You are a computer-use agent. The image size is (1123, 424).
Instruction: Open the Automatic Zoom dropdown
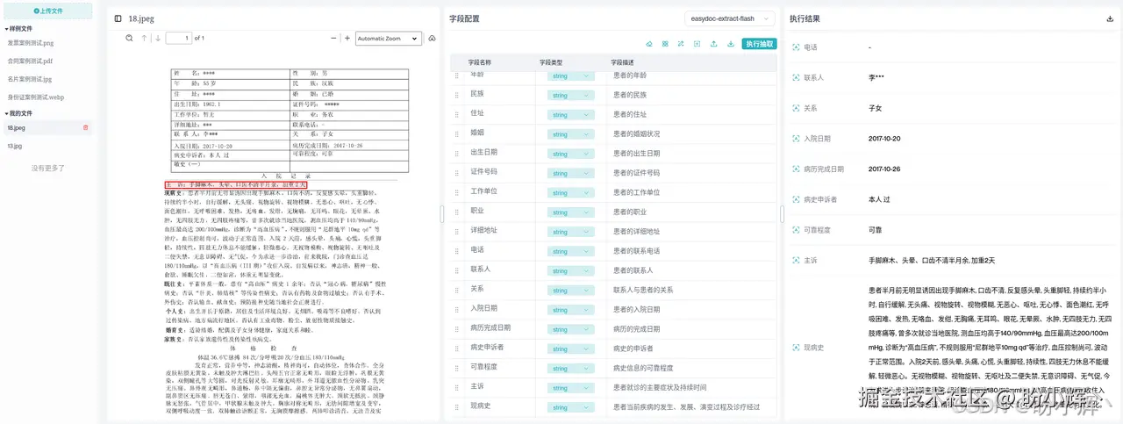390,38
